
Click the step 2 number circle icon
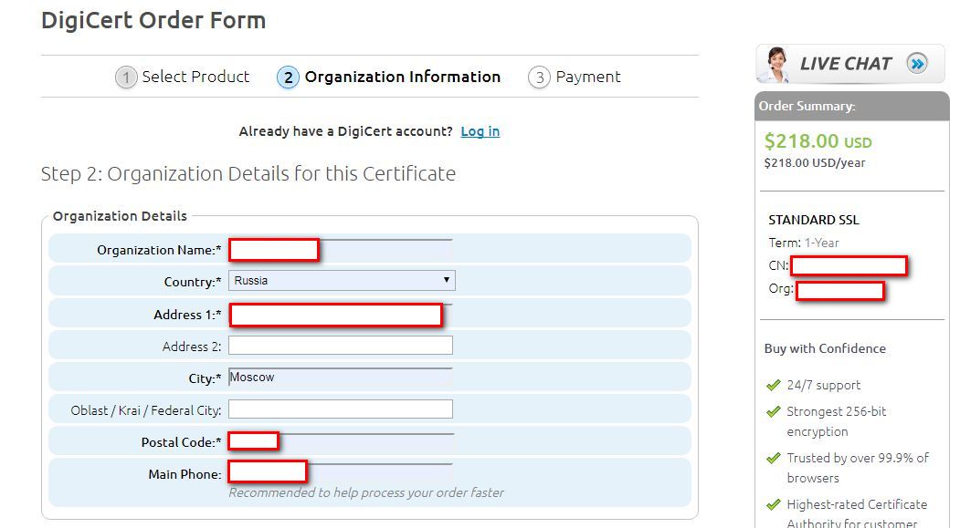click(288, 78)
